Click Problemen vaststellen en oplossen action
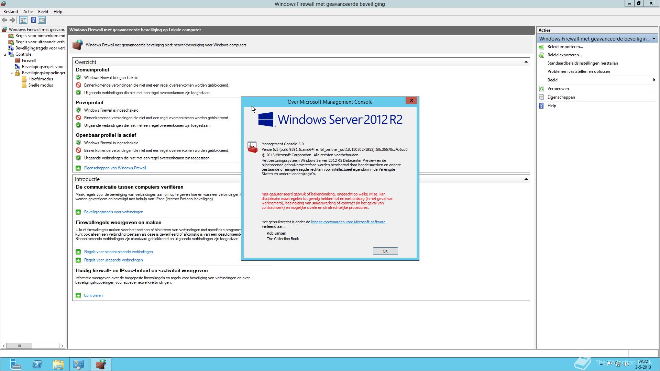 coord(579,71)
